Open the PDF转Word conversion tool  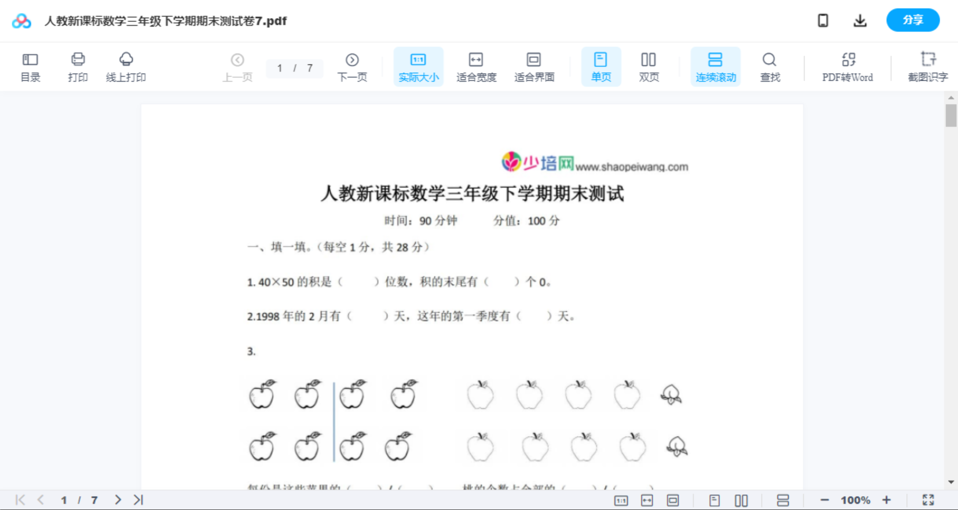(x=847, y=66)
